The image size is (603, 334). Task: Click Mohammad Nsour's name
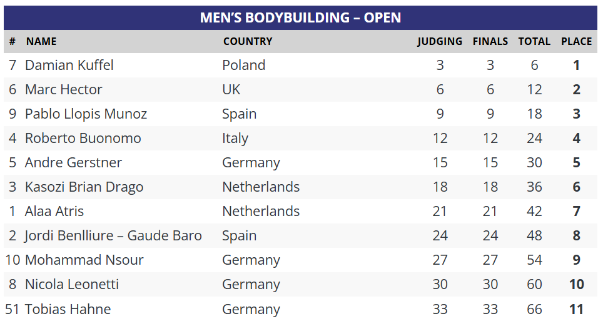point(84,260)
